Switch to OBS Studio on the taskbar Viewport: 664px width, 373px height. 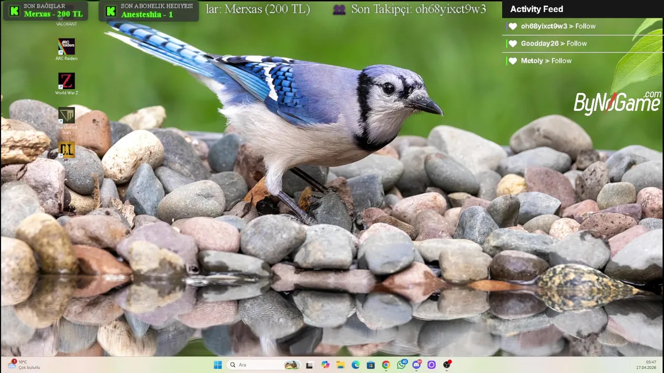coord(447,365)
